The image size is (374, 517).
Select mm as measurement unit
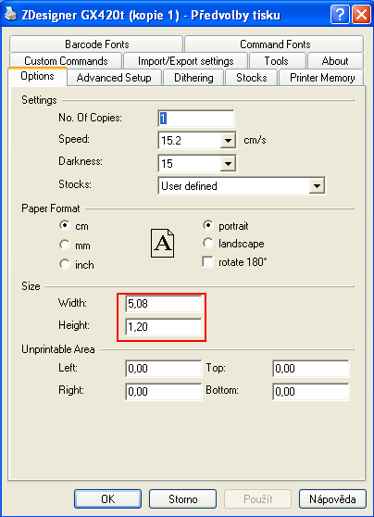point(65,245)
